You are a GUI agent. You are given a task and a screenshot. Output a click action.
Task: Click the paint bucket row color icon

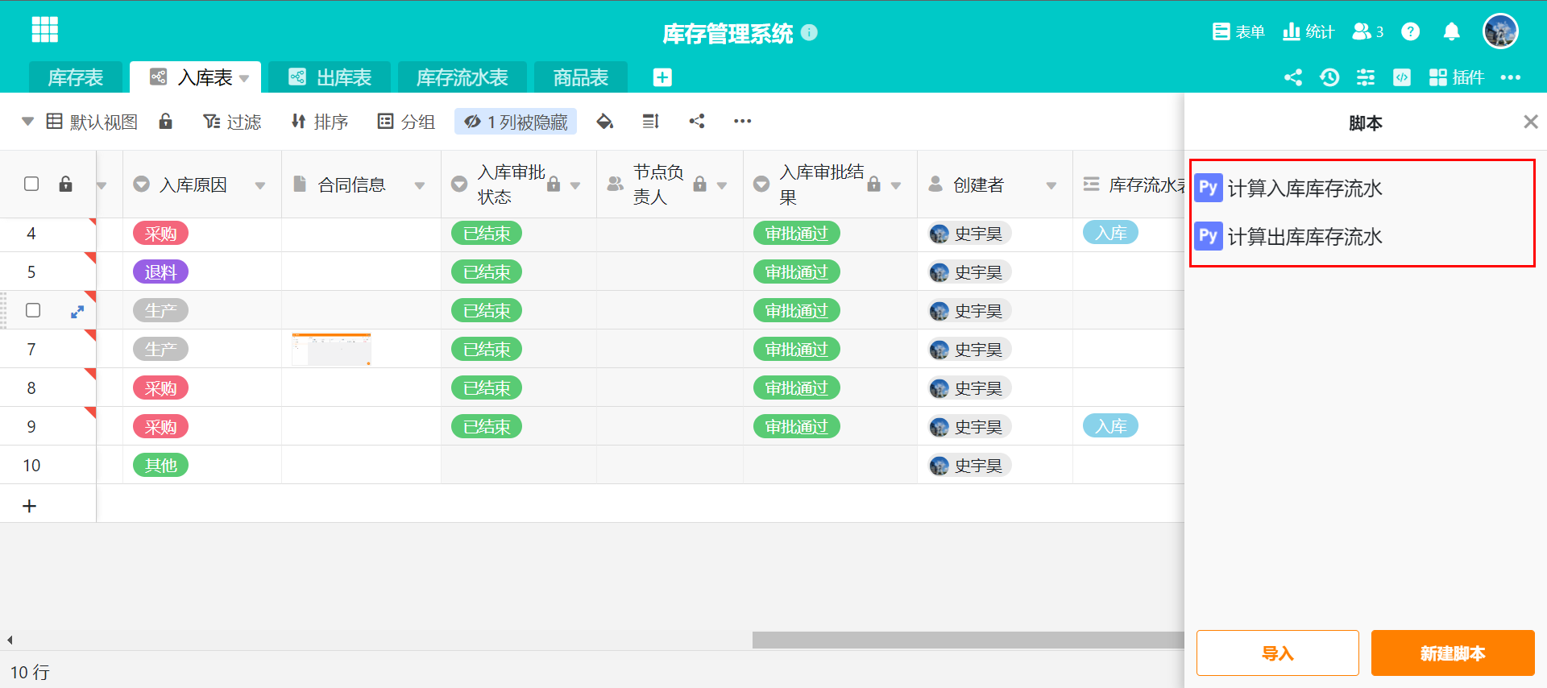604,122
